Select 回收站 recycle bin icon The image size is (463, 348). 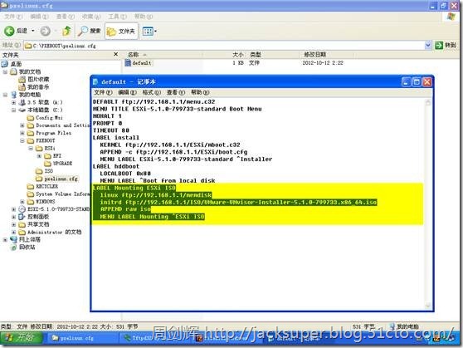(x=13, y=248)
